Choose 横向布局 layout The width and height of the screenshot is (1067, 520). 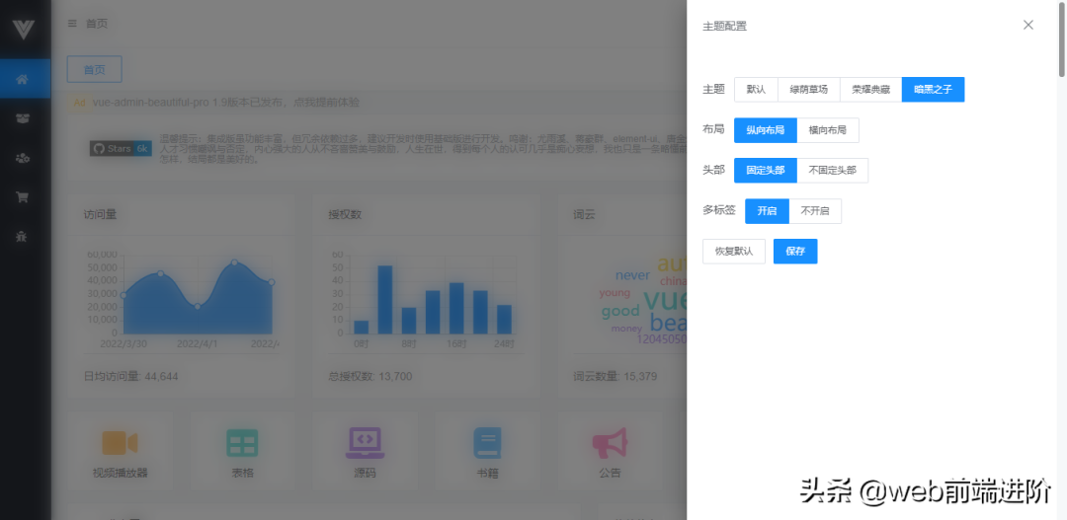[828, 130]
